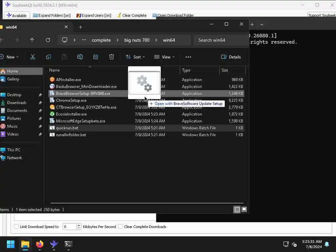
Task: Select ChromeSetup.exe in the file list
Action: pyautogui.click(x=146, y=100)
